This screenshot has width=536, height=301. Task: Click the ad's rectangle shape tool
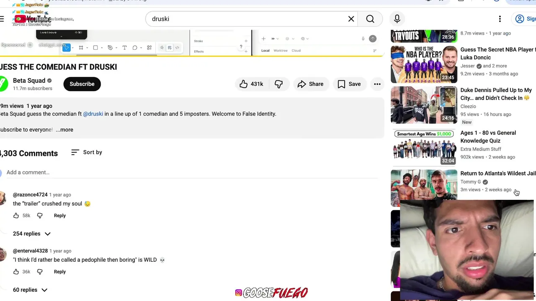(95, 48)
